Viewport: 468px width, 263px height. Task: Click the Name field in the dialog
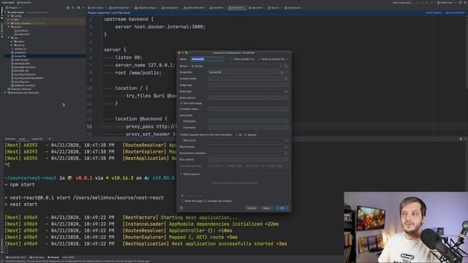click(x=208, y=59)
